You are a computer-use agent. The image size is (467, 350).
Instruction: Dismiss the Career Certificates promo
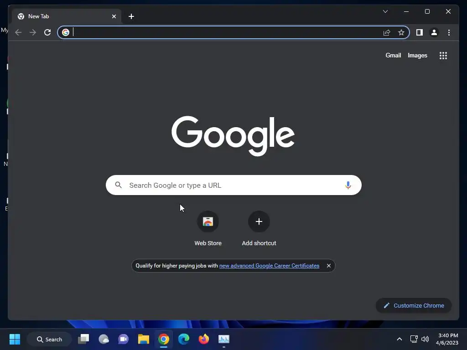click(328, 266)
